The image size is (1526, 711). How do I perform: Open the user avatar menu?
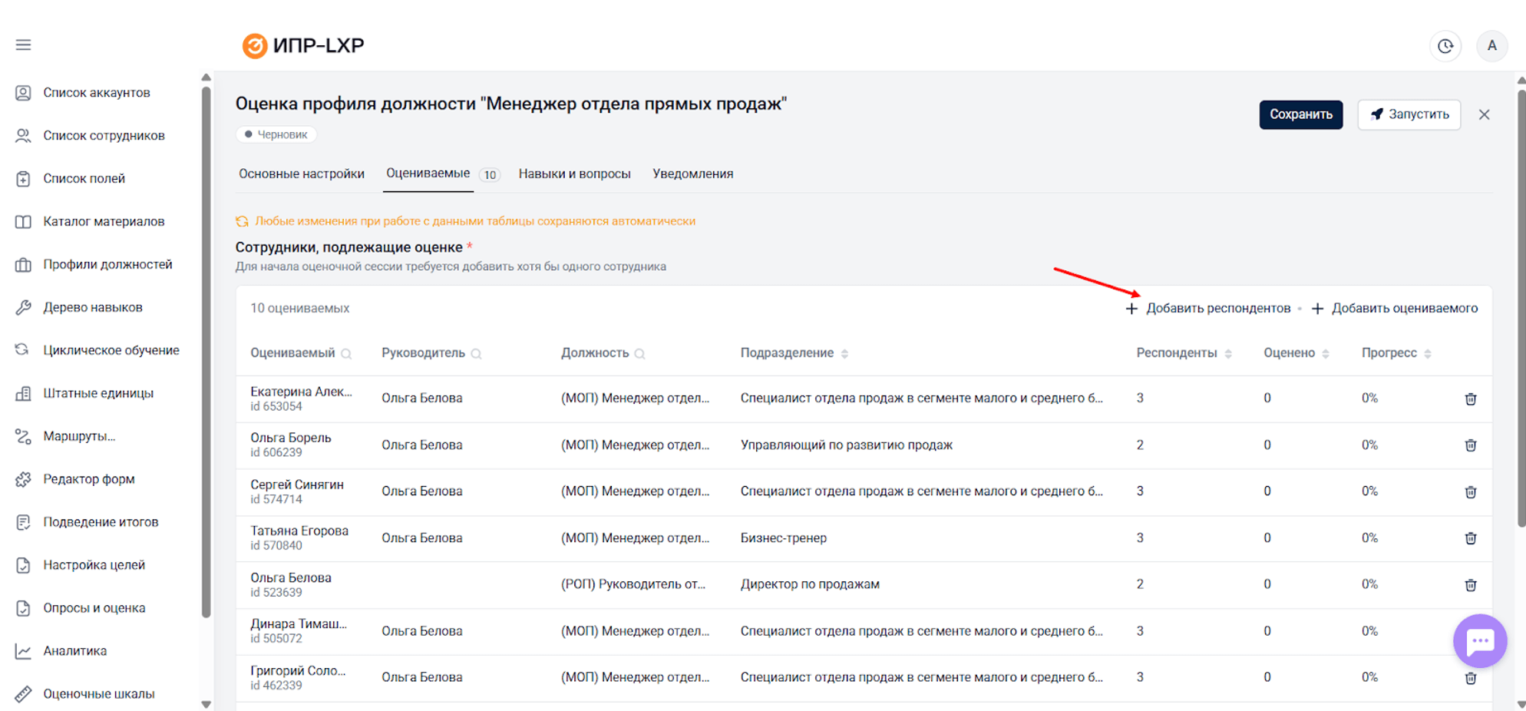(1492, 45)
